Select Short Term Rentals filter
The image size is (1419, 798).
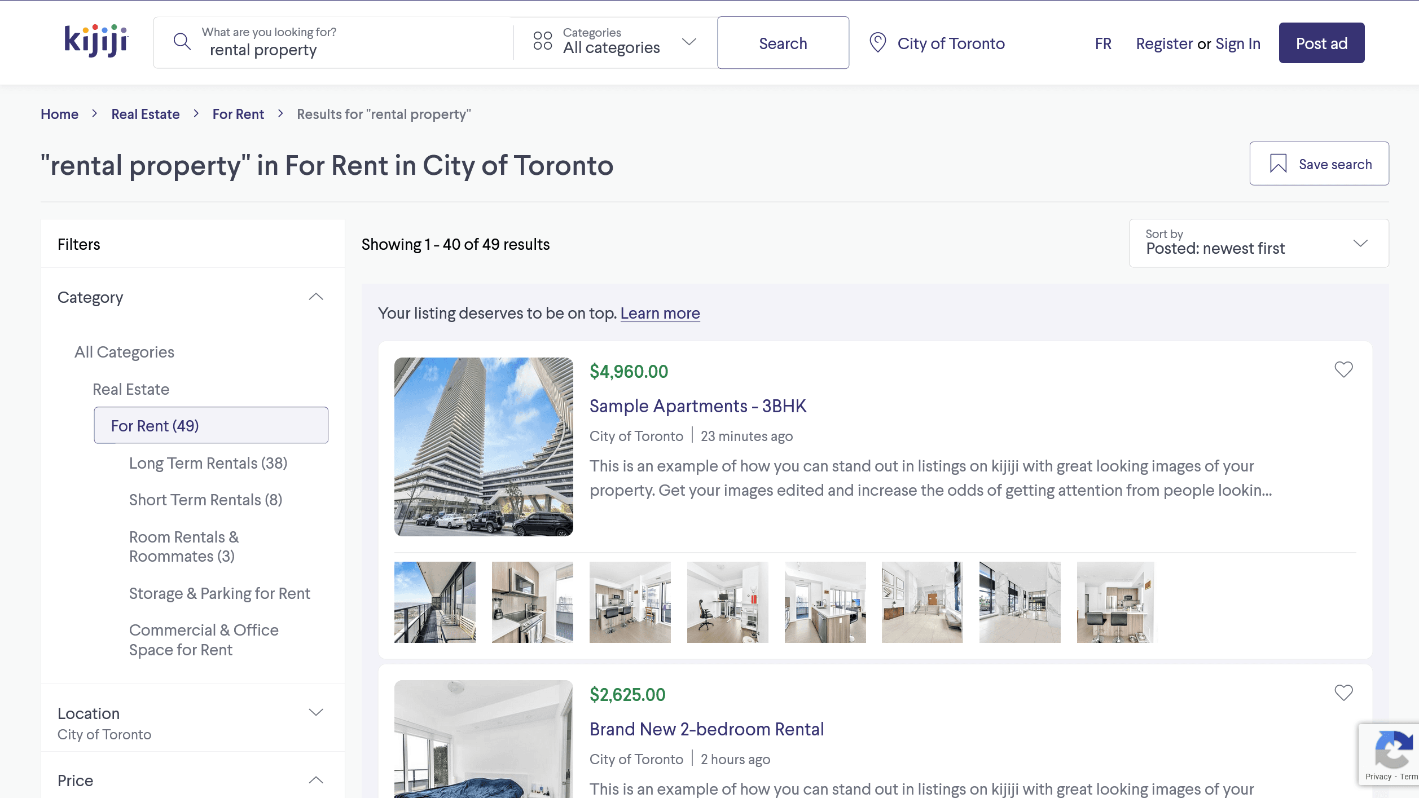[205, 499]
